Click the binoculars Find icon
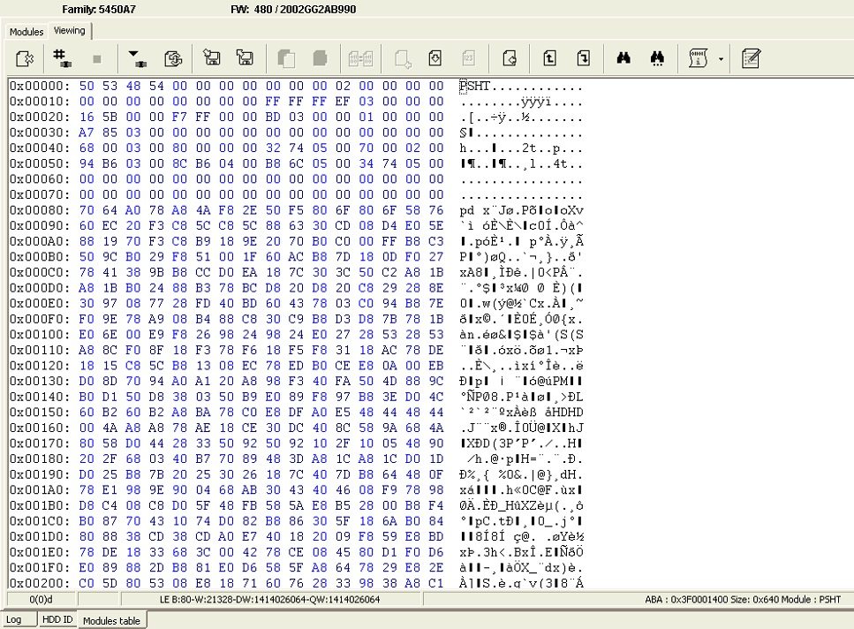This screenshot has height=629, width=854. pos(623,58)
